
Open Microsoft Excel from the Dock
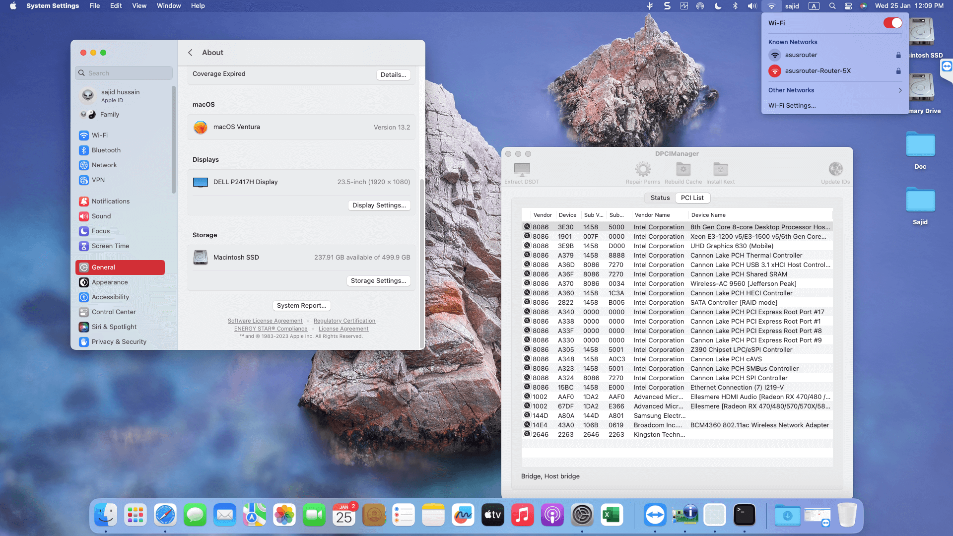(x=612, y=515)
